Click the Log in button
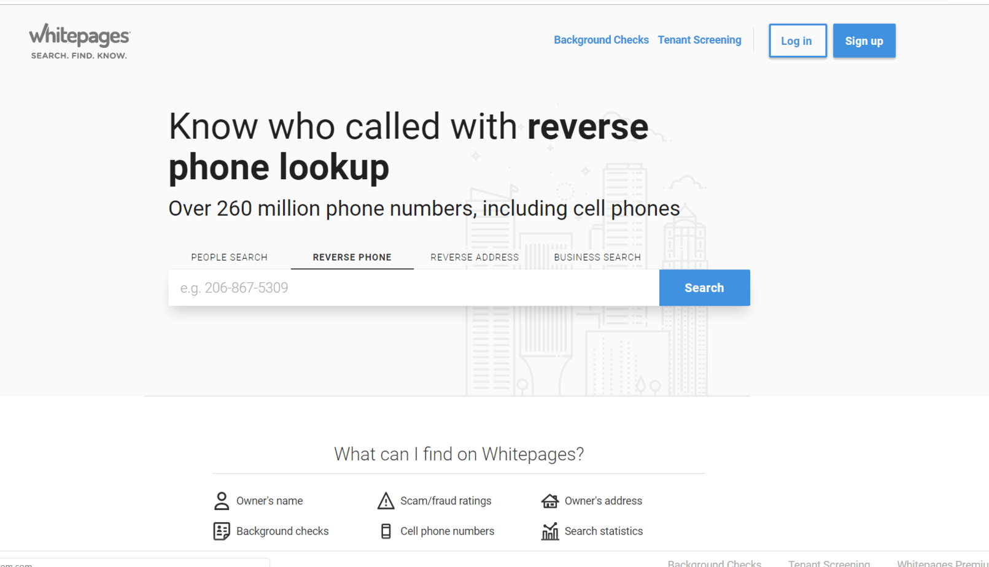The image size is (989, 567). (797, 40)
